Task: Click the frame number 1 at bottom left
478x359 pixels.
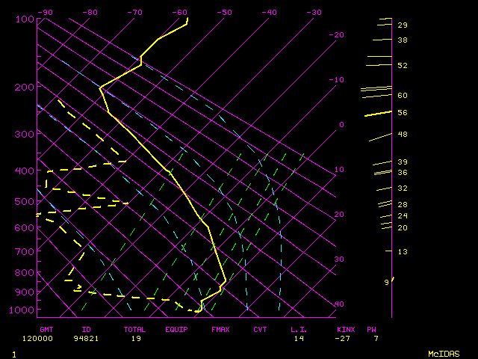Action: tap(14, 353)
